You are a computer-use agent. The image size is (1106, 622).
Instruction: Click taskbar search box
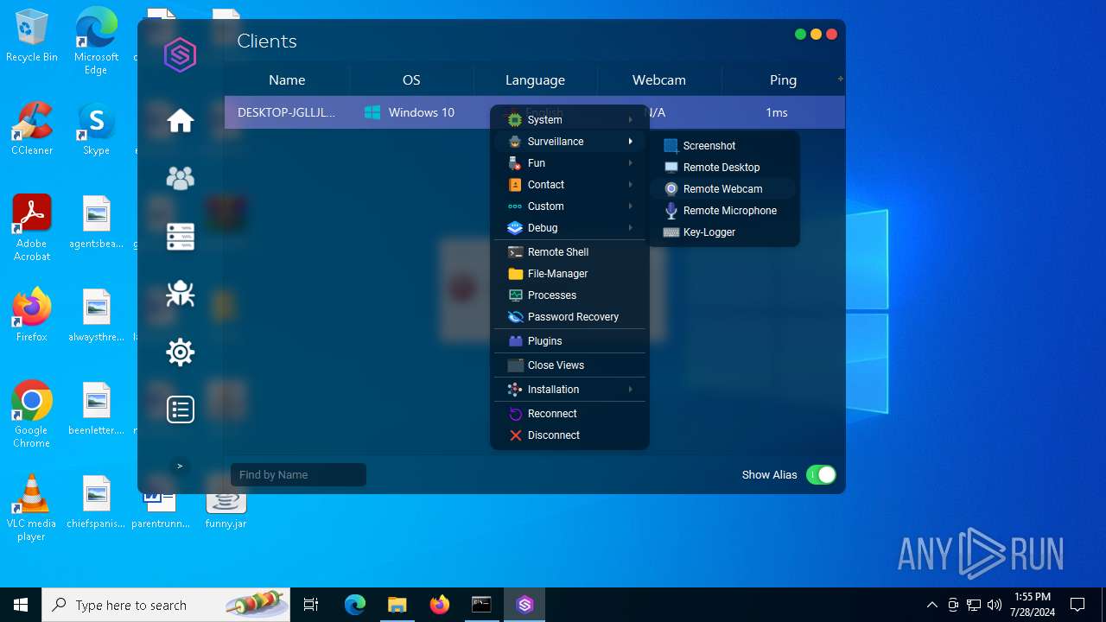click(x=166, y=605)
